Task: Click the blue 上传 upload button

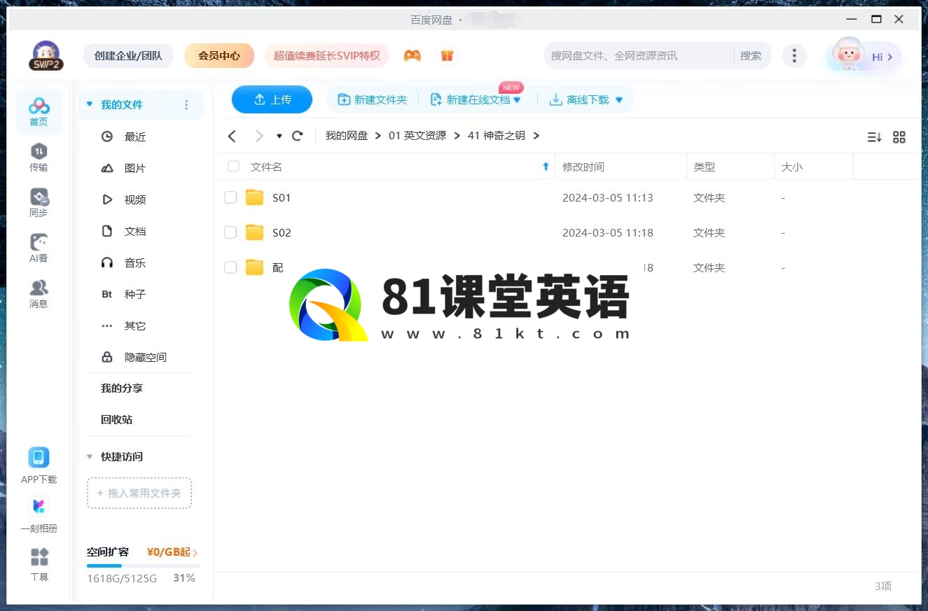Action: point(272,99)
